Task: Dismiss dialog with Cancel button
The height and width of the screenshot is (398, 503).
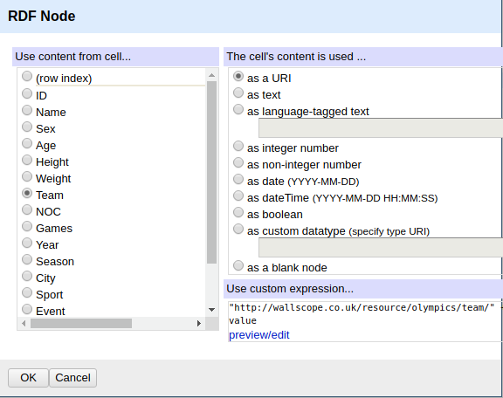Action: click(72, 378)
